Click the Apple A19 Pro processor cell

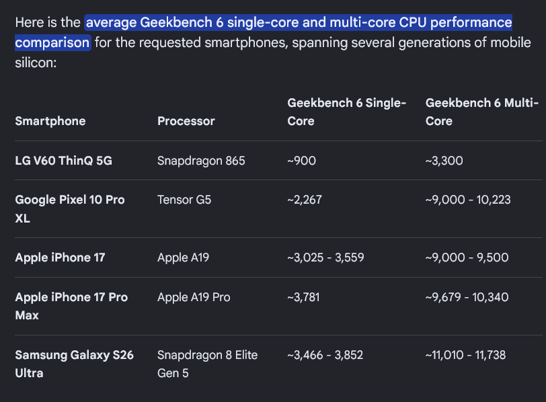(x=194, y=297)
